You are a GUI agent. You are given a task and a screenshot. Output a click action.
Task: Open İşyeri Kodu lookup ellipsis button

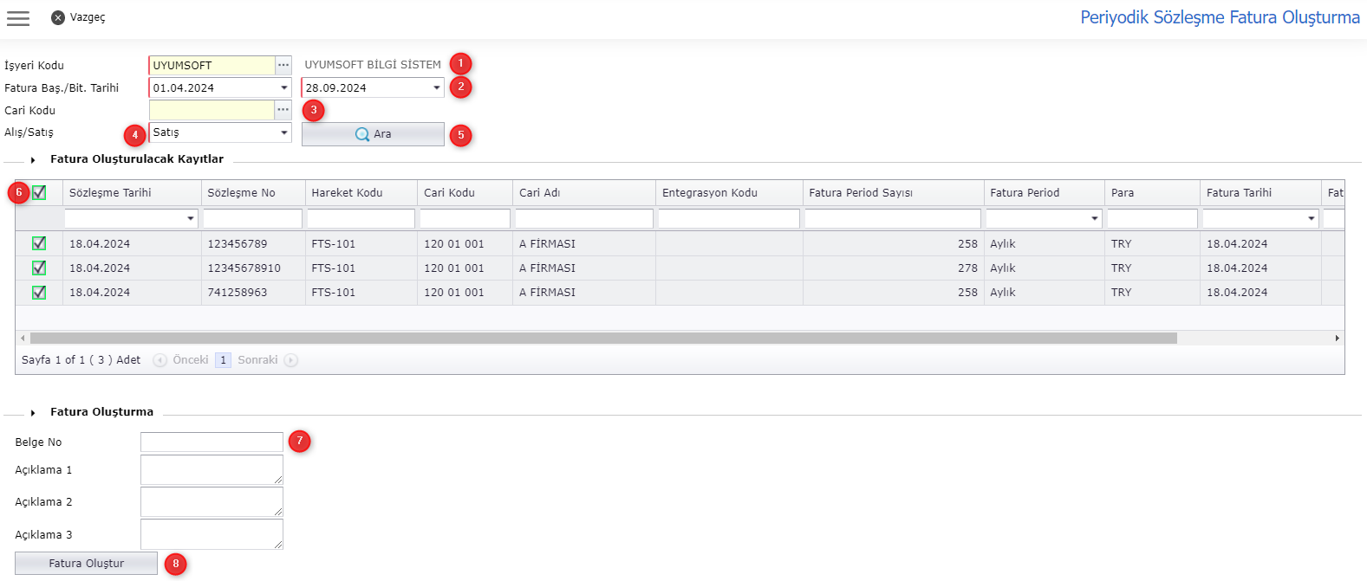point(283,65)
